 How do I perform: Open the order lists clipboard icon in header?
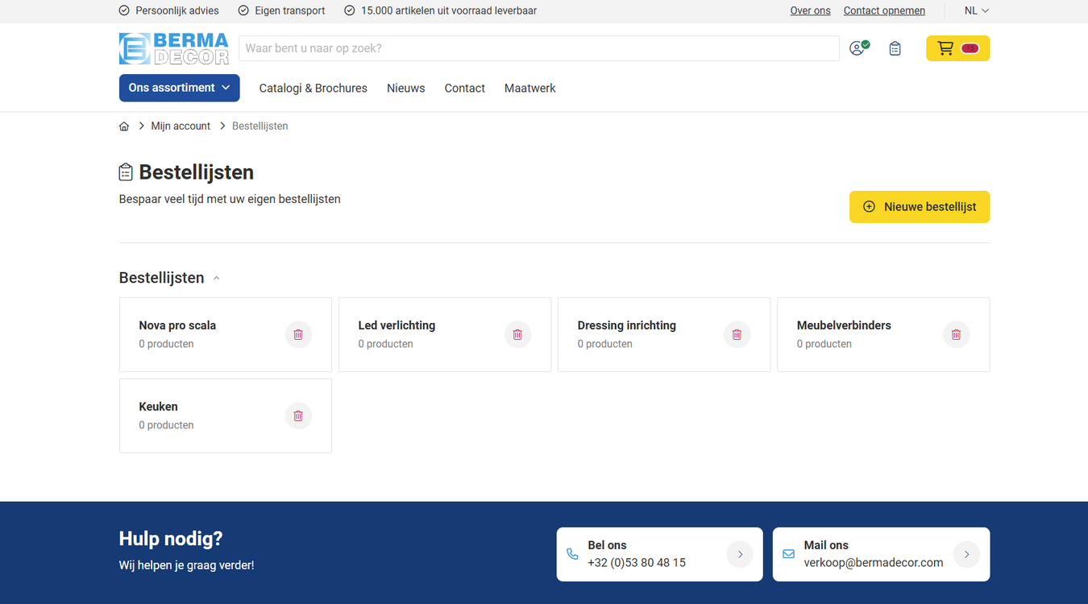(x=895, y=48)
